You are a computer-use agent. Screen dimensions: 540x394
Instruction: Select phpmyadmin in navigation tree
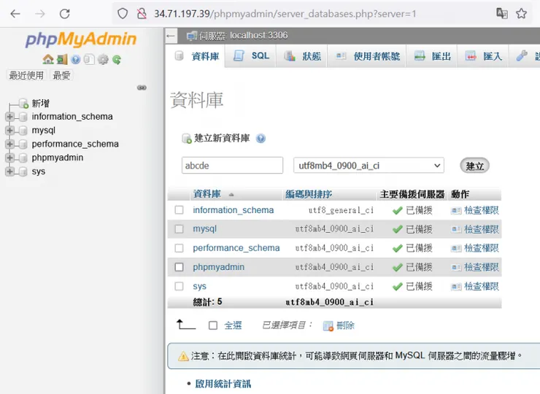coord(58,158)
